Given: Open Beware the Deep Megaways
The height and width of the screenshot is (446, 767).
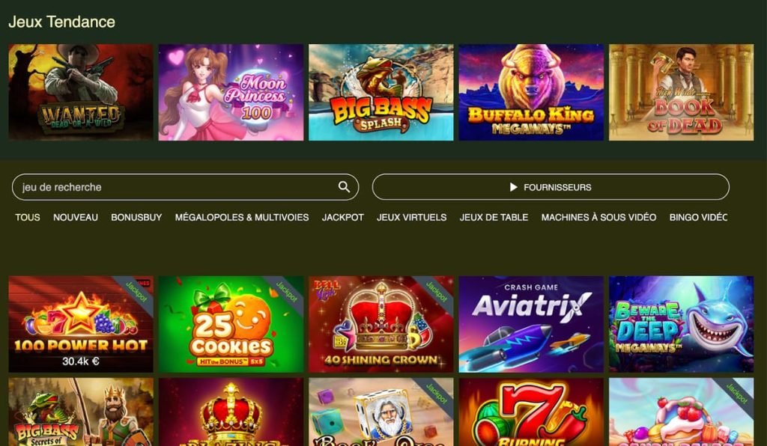Looking at the screenshot, I should [x=682, y=324].
